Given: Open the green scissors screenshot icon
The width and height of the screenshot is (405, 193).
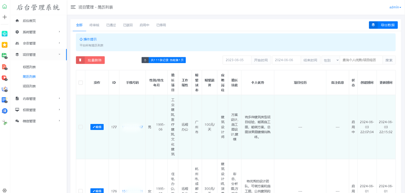Looking at the screenshot, I should tap(5, 122).
